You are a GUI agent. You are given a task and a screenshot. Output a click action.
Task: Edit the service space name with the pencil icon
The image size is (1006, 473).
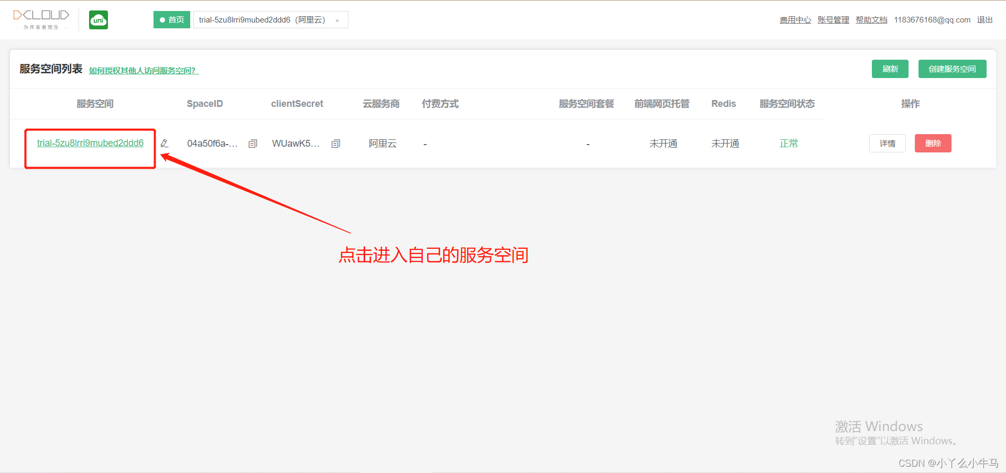[165, 143]
